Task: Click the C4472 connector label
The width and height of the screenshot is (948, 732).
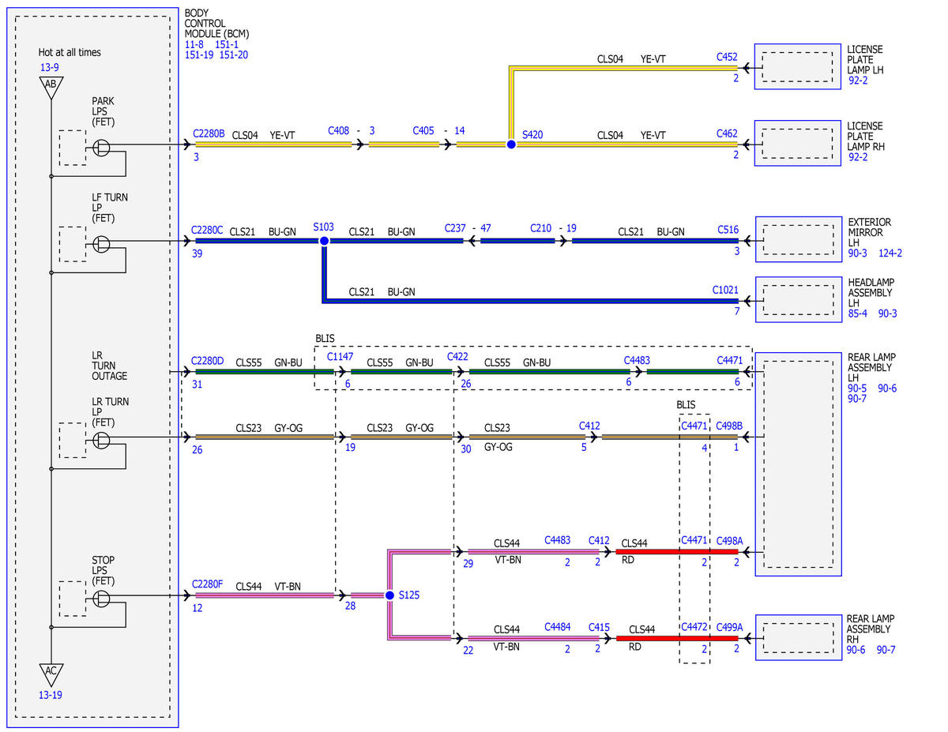Action: tap(694, 627)
